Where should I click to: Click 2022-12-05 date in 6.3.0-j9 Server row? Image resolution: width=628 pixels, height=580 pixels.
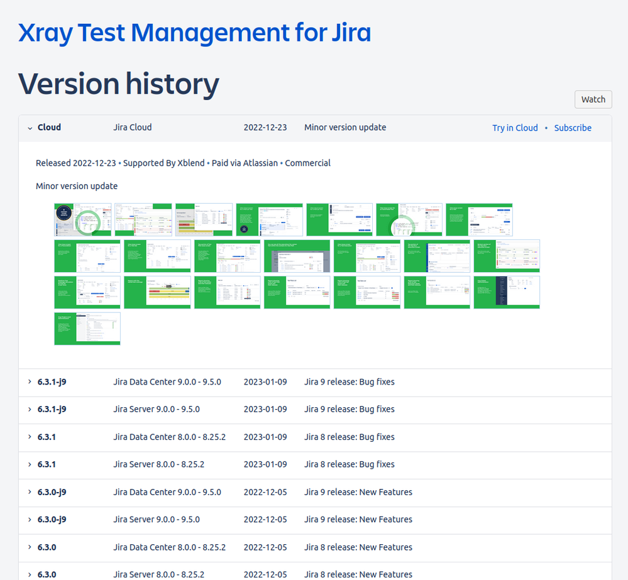point(265,520)
